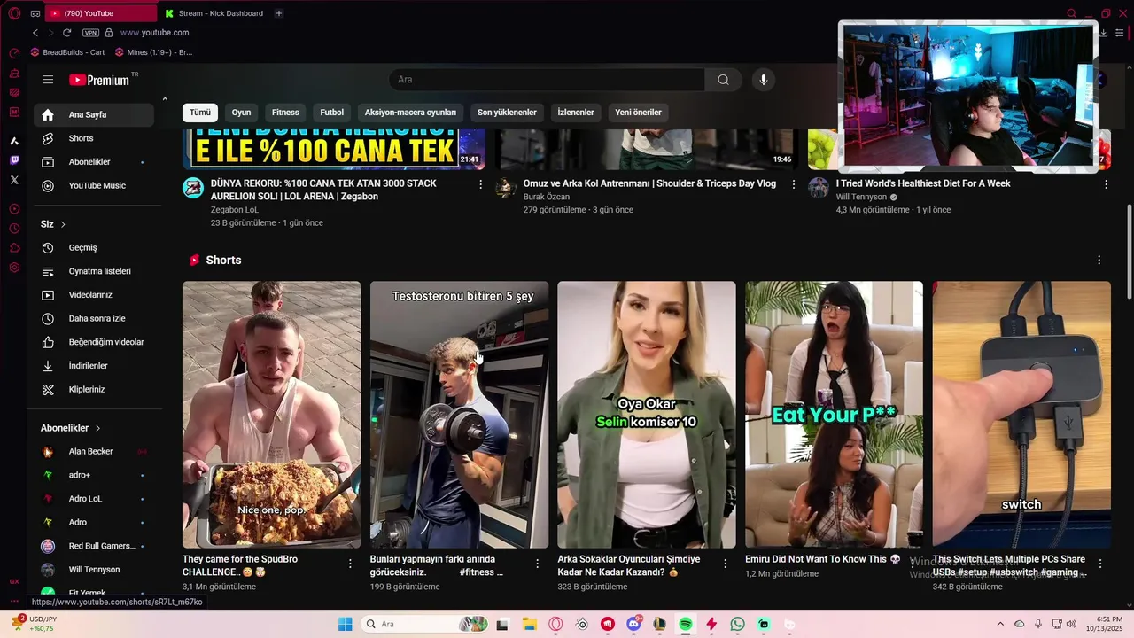Select Aksiyon-macera oyunları chip
The image size is (1134, 638).
(410, 113)
